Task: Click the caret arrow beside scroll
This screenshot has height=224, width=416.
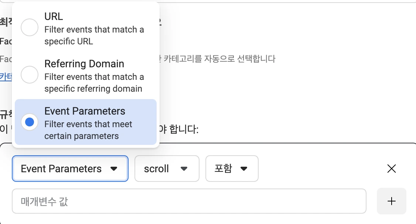Action: tap(184, 169)
